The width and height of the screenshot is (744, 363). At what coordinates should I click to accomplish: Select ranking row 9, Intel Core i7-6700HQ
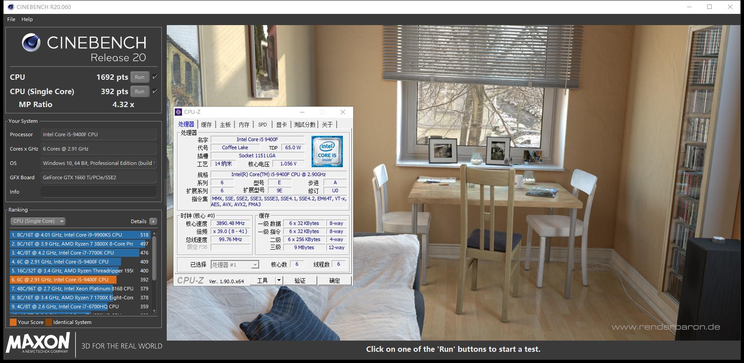click(80, 307)
